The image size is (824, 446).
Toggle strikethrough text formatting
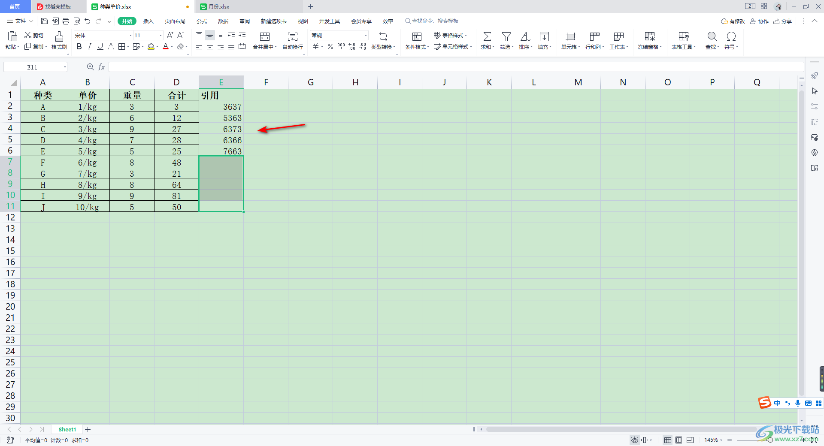[111, 46]
